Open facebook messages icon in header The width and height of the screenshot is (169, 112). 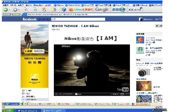[44, 19]
